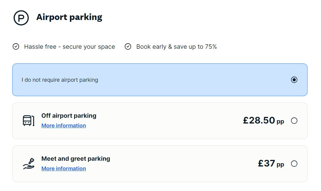Click the Off airport parking title text

point(69,115)
